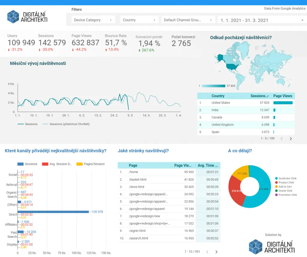Click the Digitální Architekti logo under Solution by
307x257 pixels.
[272, 246]
